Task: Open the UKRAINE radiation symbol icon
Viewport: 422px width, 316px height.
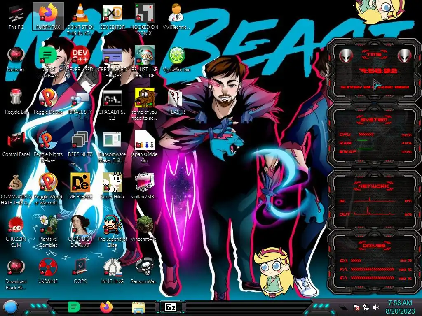Action: tap(48, 272)
